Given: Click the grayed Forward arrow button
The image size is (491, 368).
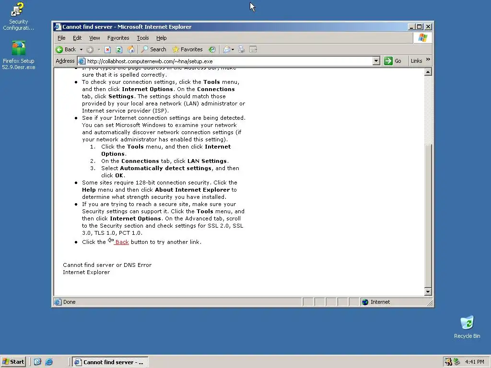Looking at the screenshot, I should [90, 49].
